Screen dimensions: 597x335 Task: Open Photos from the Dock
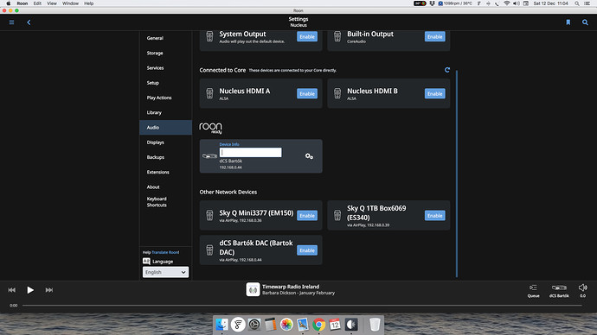coord(286,325)
